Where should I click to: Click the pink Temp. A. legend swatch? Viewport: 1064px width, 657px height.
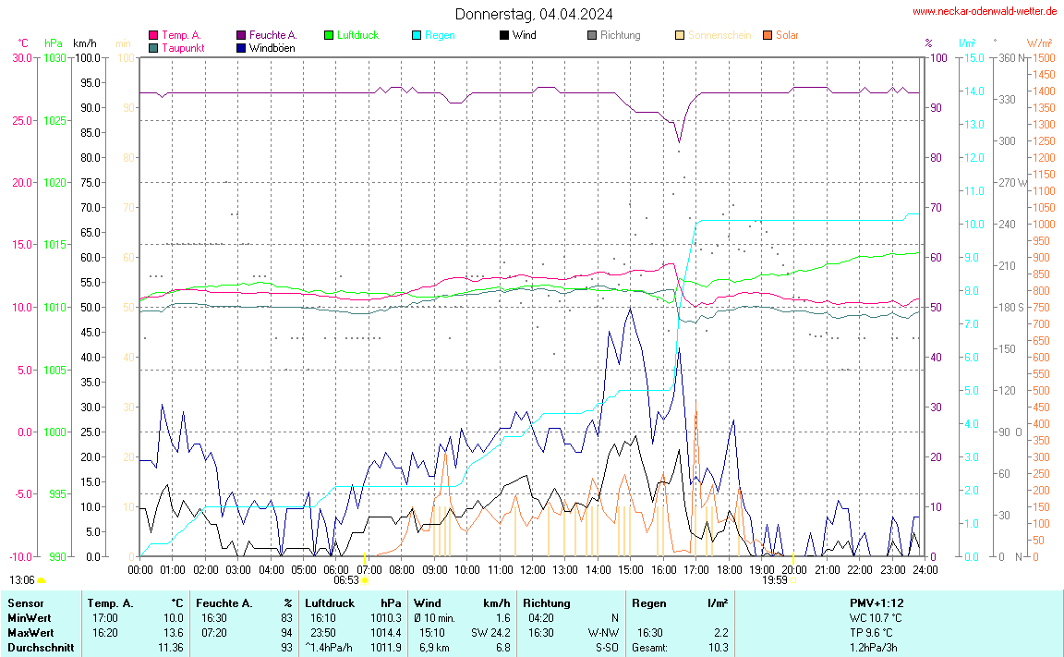[153, 35]
